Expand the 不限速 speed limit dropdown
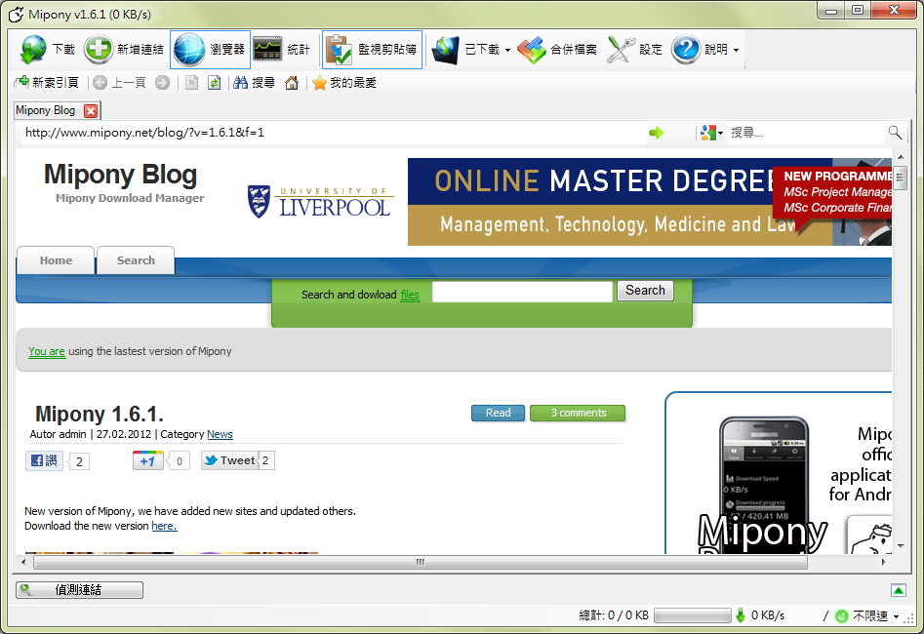 coord(896,616)
